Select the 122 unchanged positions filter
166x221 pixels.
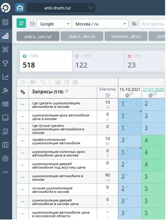98,61
